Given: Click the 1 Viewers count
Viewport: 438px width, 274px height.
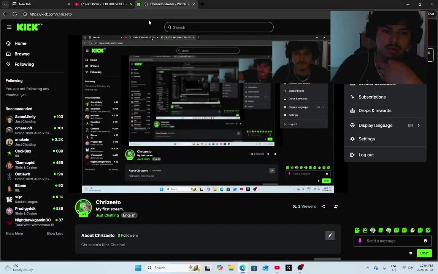Looking at the screenshot, I should pyautogui.click(x=305, y=206).
